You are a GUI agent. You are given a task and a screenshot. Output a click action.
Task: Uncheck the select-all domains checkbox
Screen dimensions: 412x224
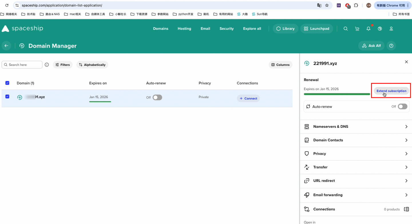(7, 83)
